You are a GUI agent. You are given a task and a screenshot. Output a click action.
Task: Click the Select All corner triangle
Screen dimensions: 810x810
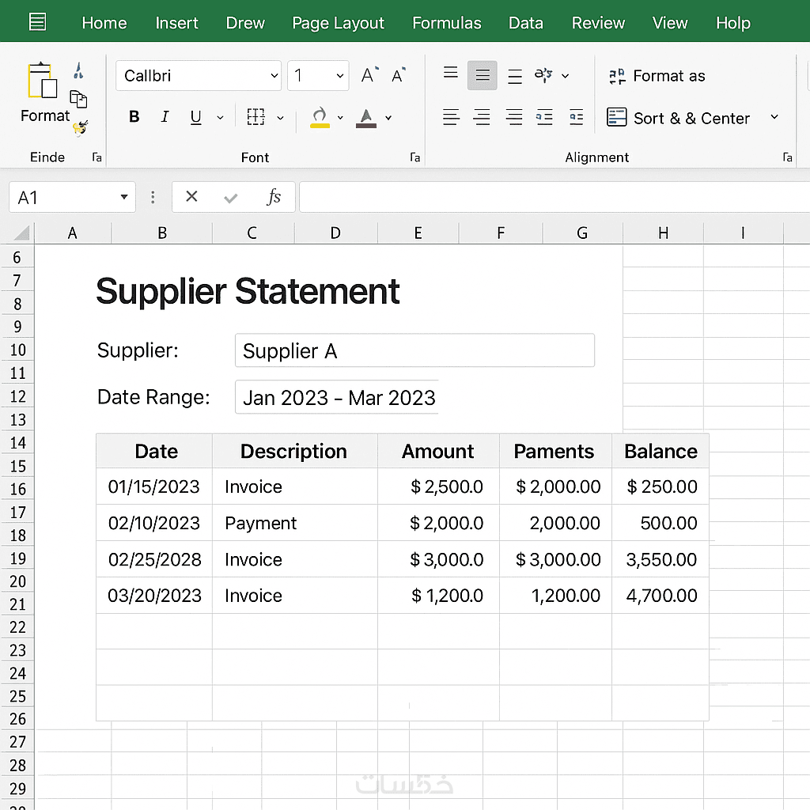pos(21,233)
